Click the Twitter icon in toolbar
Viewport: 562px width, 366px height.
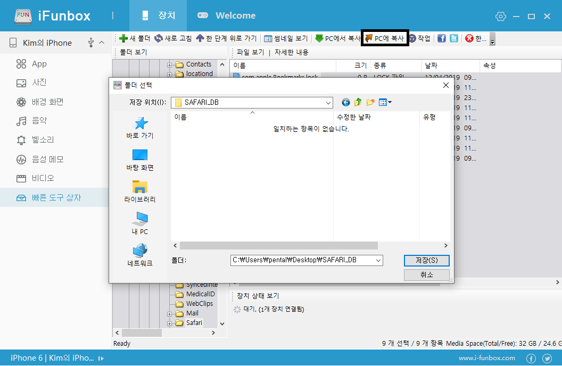click(x=454, y=38)
